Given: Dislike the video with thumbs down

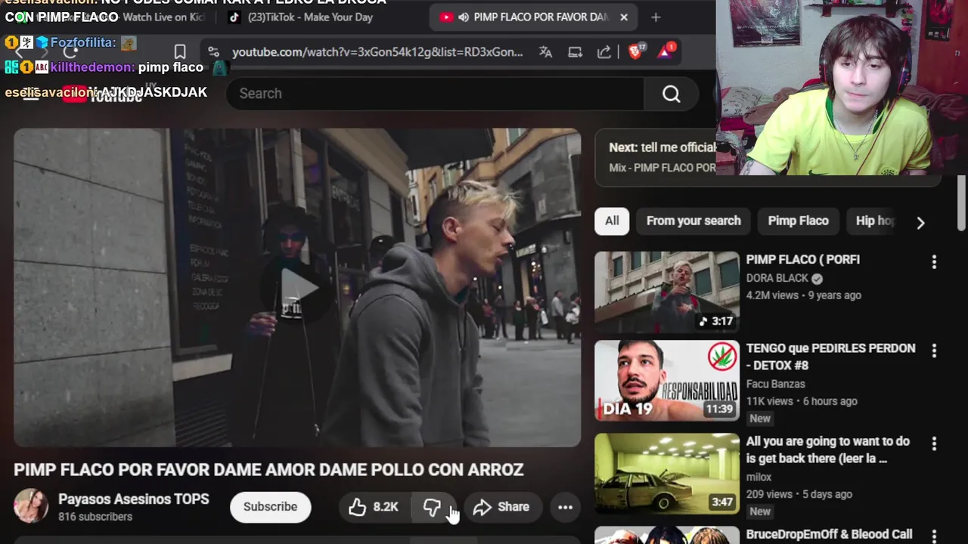Looking at the screenshot, I should (x=433, y=506).
